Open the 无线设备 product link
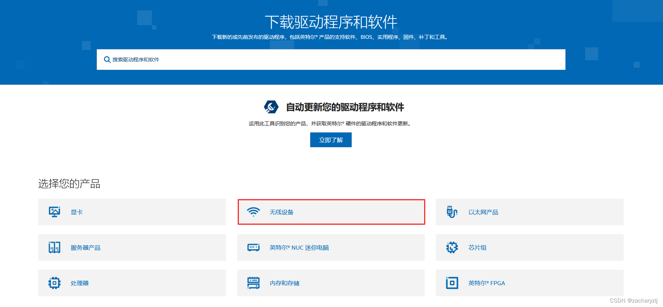 (x=282, y=212)
